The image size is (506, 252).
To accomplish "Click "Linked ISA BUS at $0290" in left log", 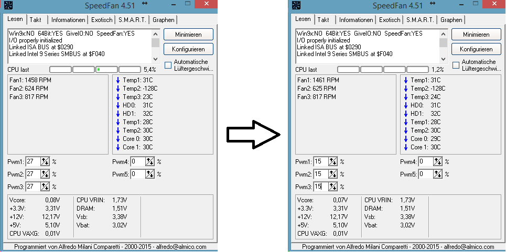I will click(x=41, y=47).
